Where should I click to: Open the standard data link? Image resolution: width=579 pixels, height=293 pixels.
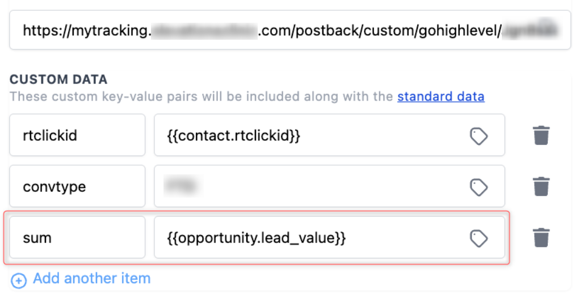(441, 97)
